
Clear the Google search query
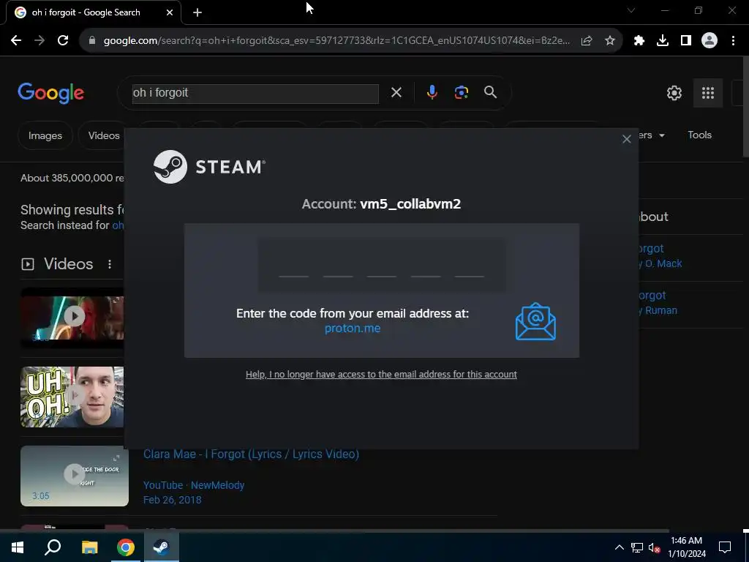coord(396,92)
